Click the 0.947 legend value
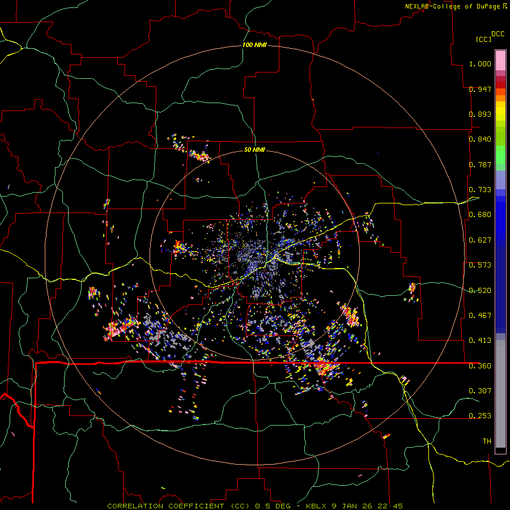The width and height of the screenshot is (510, 510). [x=480, y=89]
